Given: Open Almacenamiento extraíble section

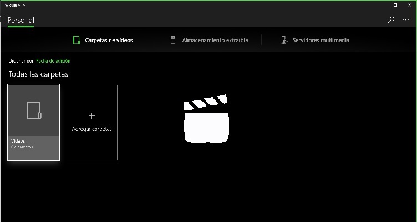Looking at the screenshot, I should [x=215, y=40].
